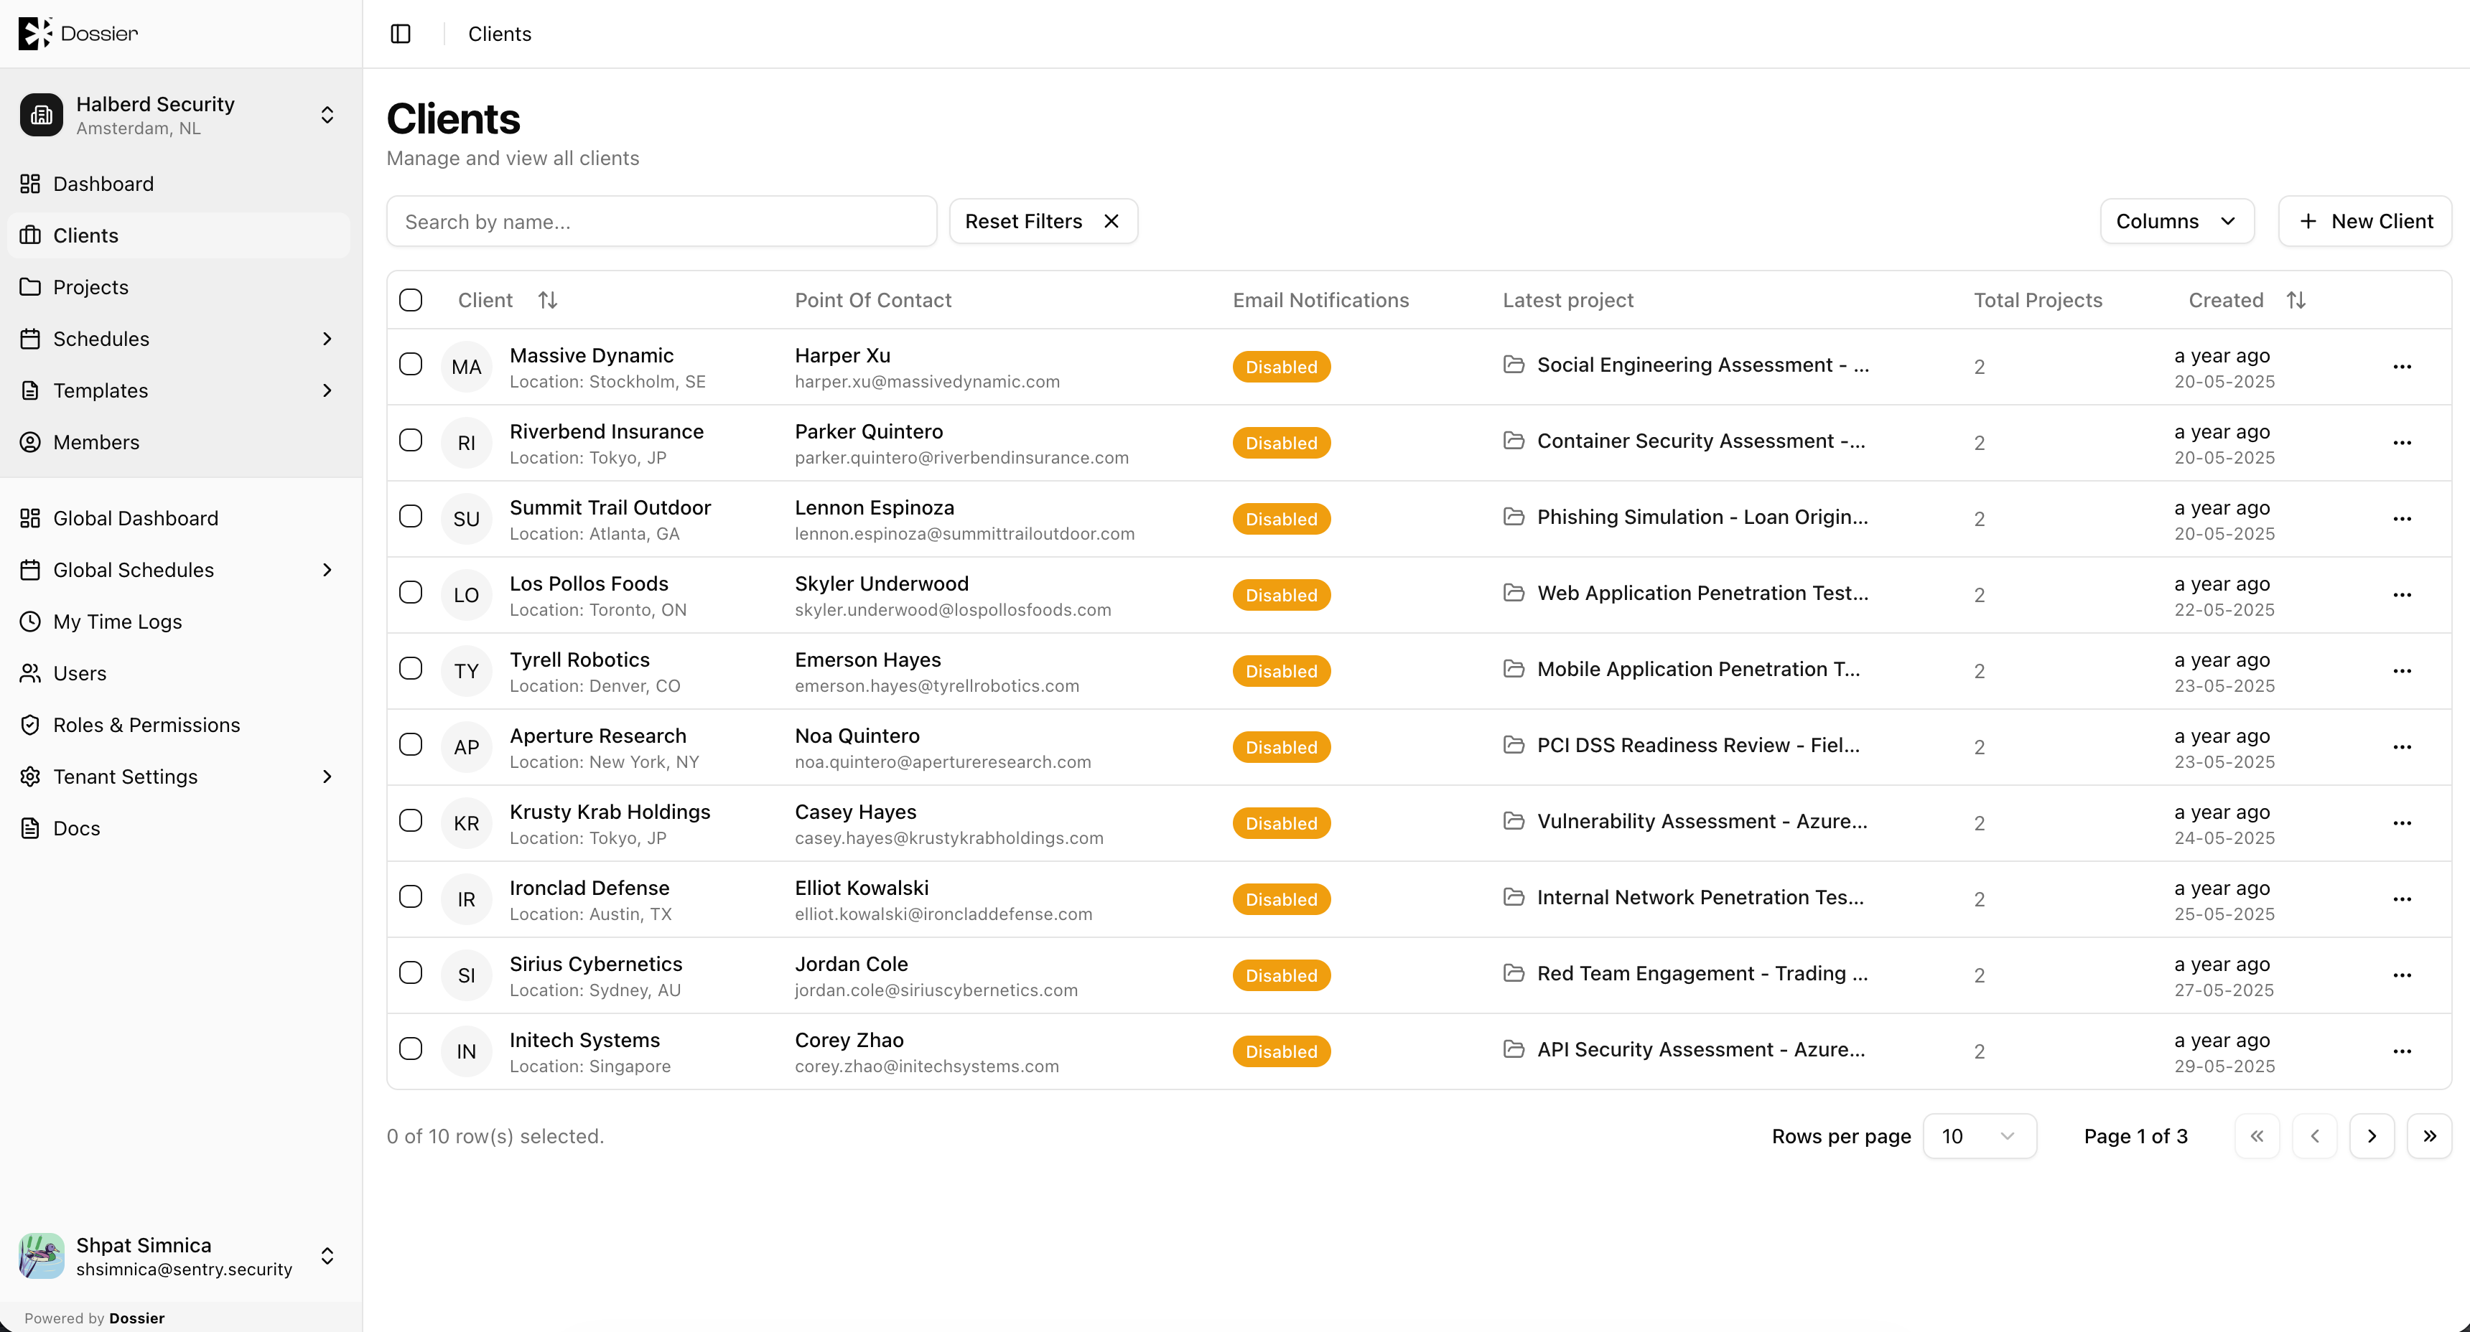Open row actions for Tyrell Robotics

pos(2402,671)
